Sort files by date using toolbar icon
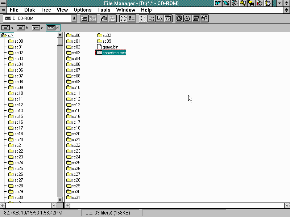The height and width of the screenshot is (217, 290). [168, 18]
